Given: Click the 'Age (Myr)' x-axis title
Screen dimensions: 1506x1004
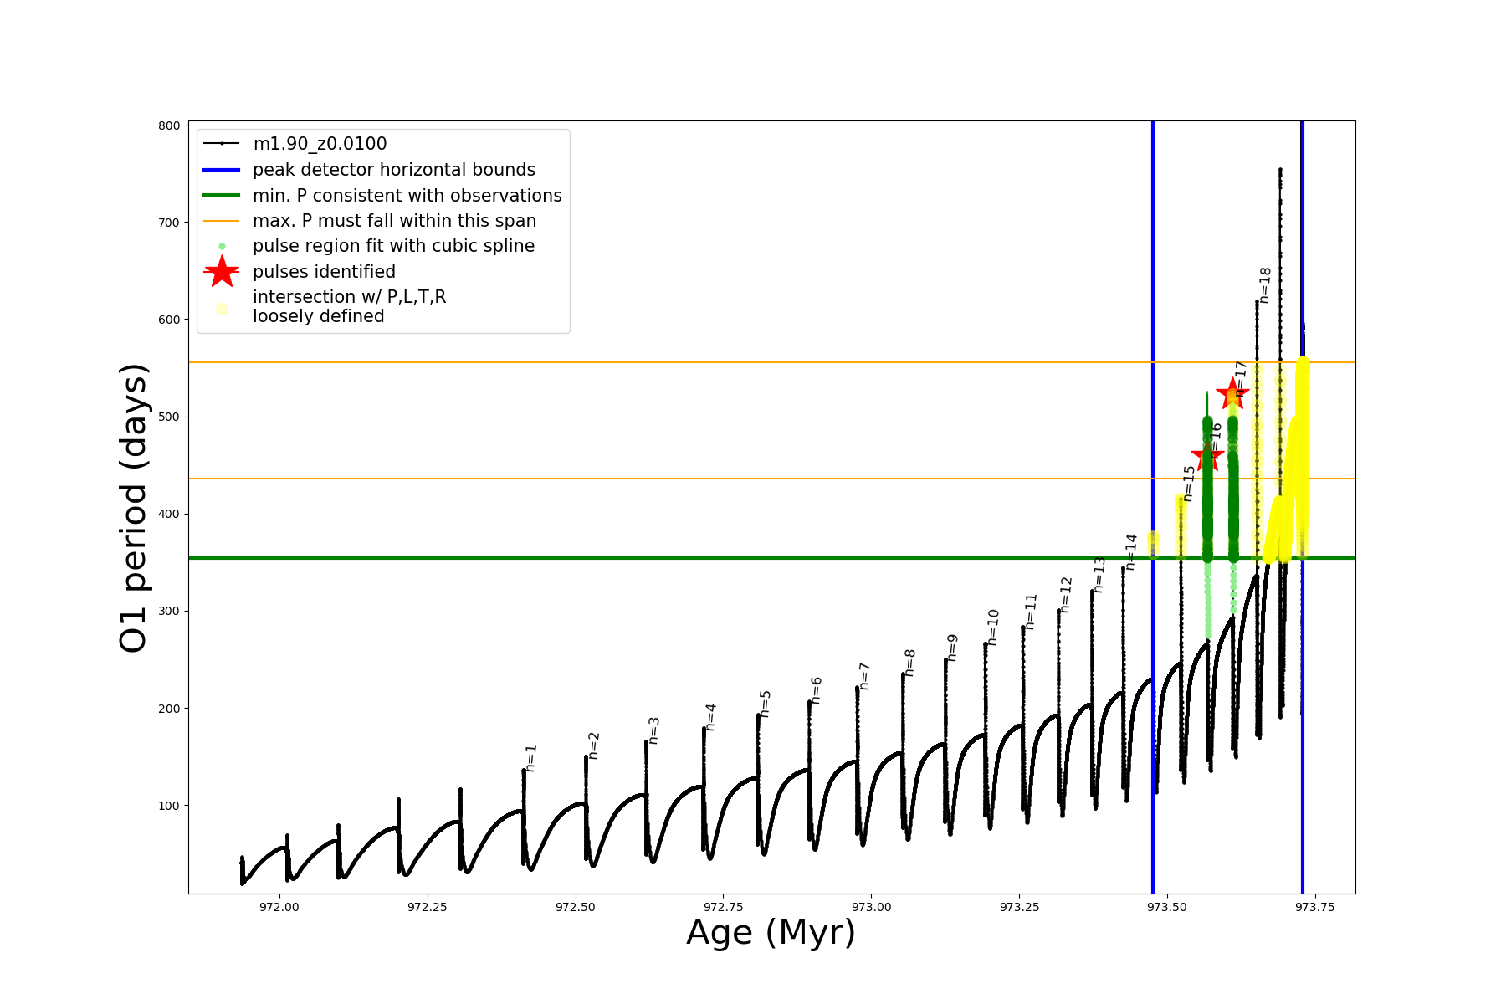Looking at the screenshot, I should (771, 932).
